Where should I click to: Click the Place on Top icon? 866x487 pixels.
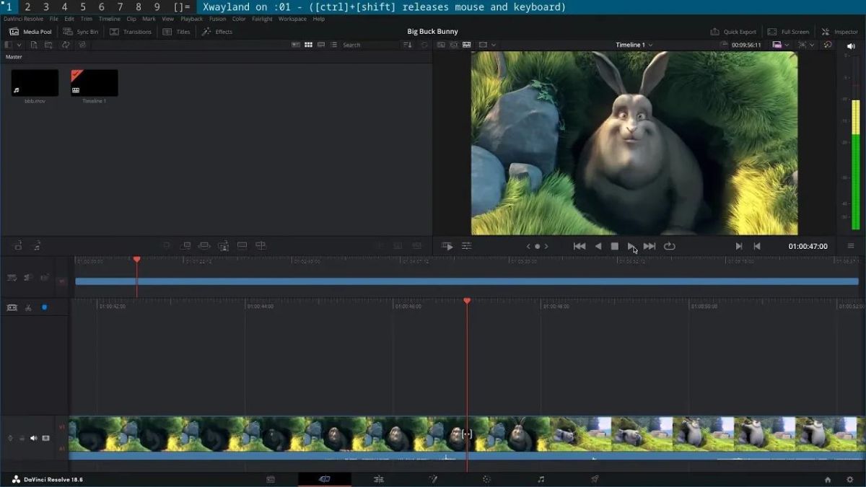(x=242, y=246)
